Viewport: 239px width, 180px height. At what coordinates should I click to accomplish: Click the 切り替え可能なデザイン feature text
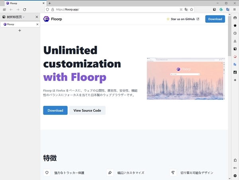(x=197, y=173)
